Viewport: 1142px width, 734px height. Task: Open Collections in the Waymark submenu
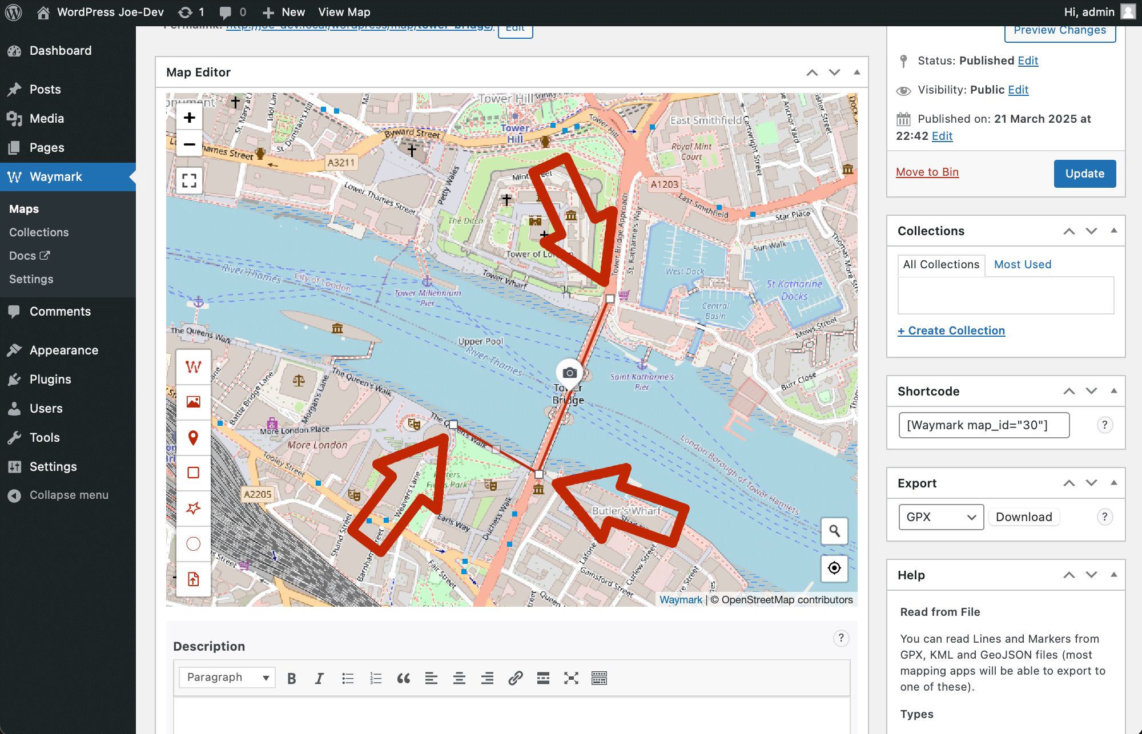click(x=39, y=232)
